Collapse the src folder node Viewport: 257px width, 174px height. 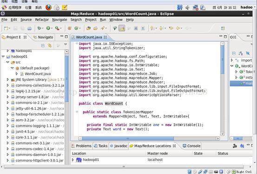coord(7,62)
